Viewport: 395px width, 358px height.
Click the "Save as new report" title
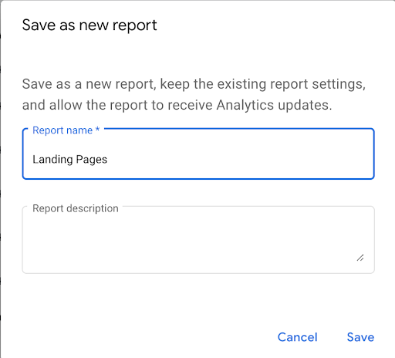[89, 25]
